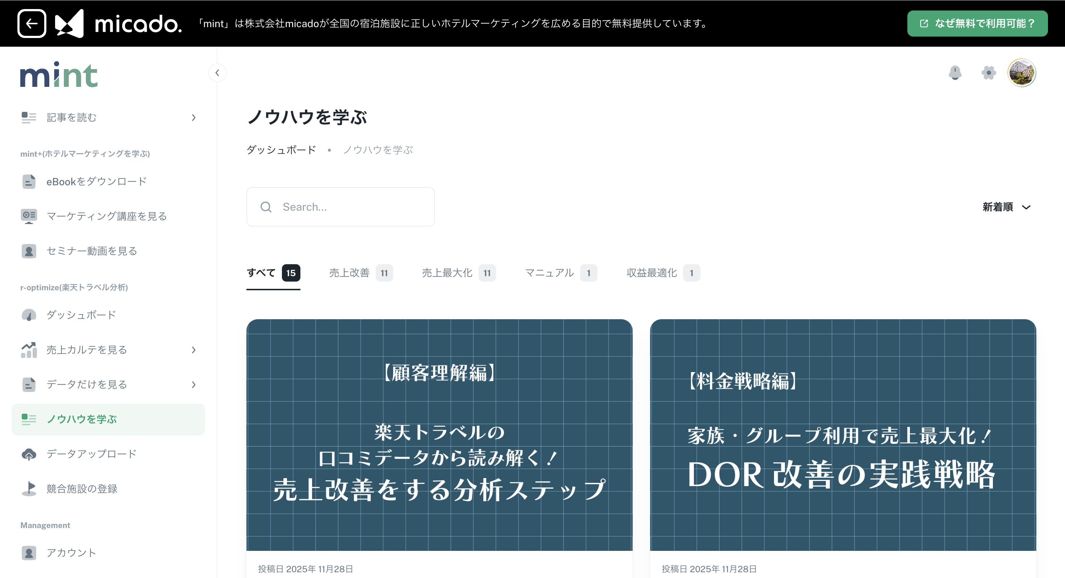Click the ダッシュボード breadcrumb link
The image size is (1065, 578).
(x=281, y=150)
